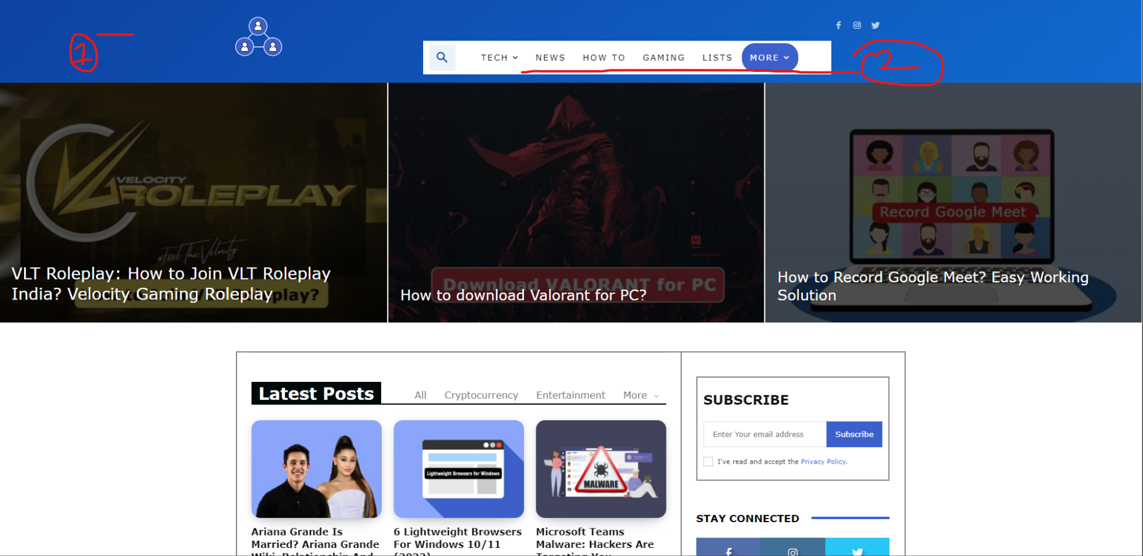
Task: Open the GAMING menu item
Action: (664, 58)
